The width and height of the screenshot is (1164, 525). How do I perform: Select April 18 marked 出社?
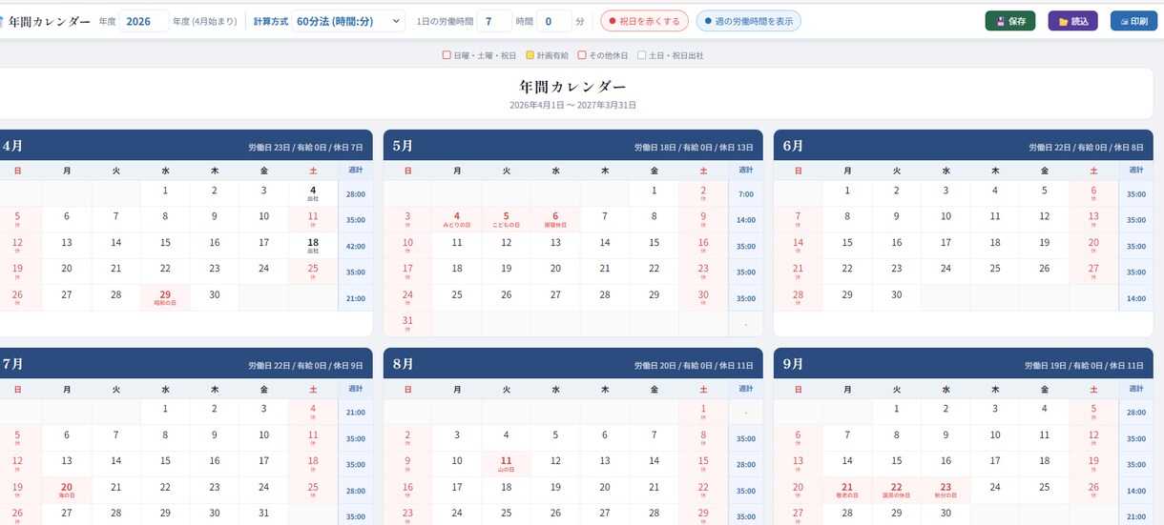[313, 246]
